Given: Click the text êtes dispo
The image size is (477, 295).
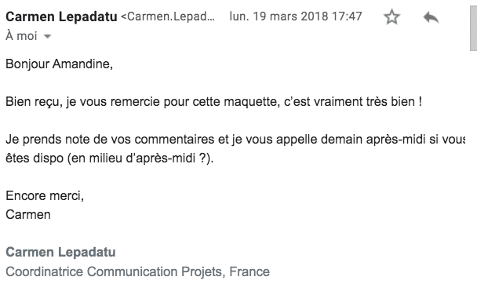Looking at the screenshot, I should (x=35, y=158).
